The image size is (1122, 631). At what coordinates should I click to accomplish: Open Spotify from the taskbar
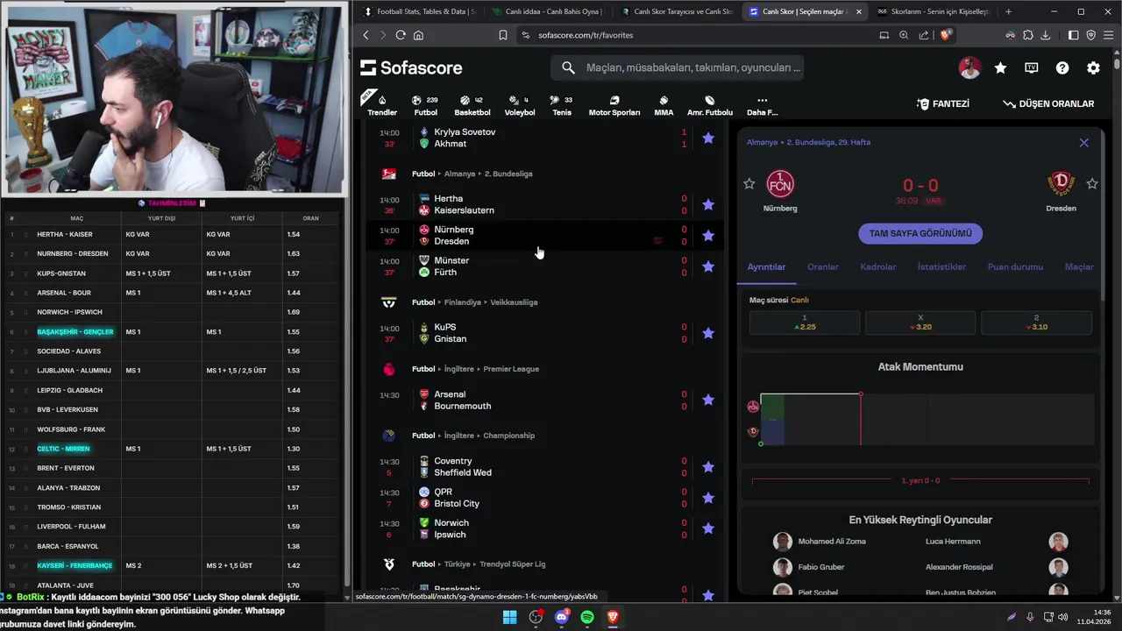coord(587,617)
